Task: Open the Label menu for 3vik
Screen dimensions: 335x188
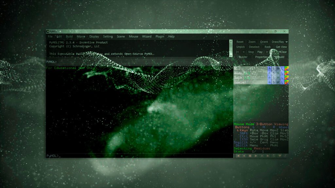Action: click(x=282, y=78)
